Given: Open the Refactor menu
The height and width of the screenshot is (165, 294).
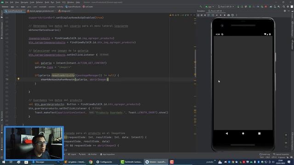Looking at the screenshot, I should [40, 2].
